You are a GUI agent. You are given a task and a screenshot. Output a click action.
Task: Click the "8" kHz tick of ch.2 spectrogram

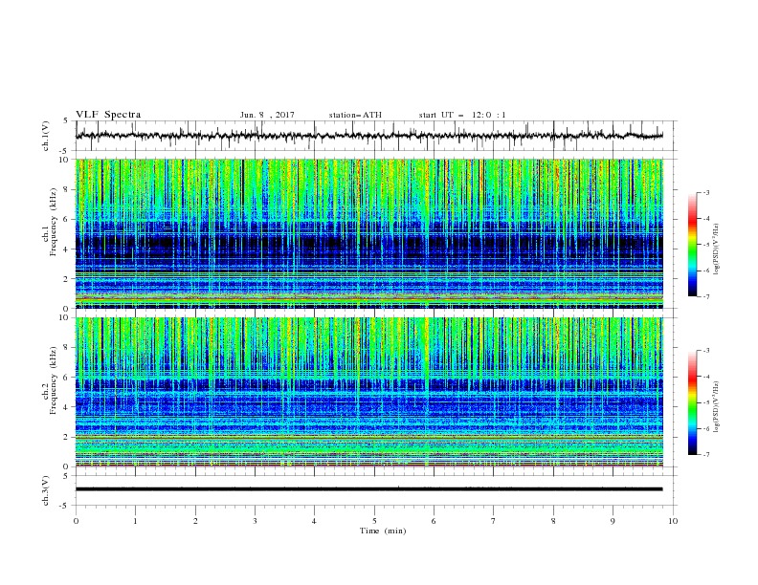click(x=66, y=348)
